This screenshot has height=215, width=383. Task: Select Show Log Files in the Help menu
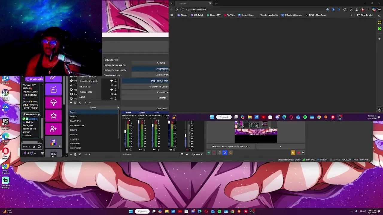pyautogui.click(x=111, y=60)
